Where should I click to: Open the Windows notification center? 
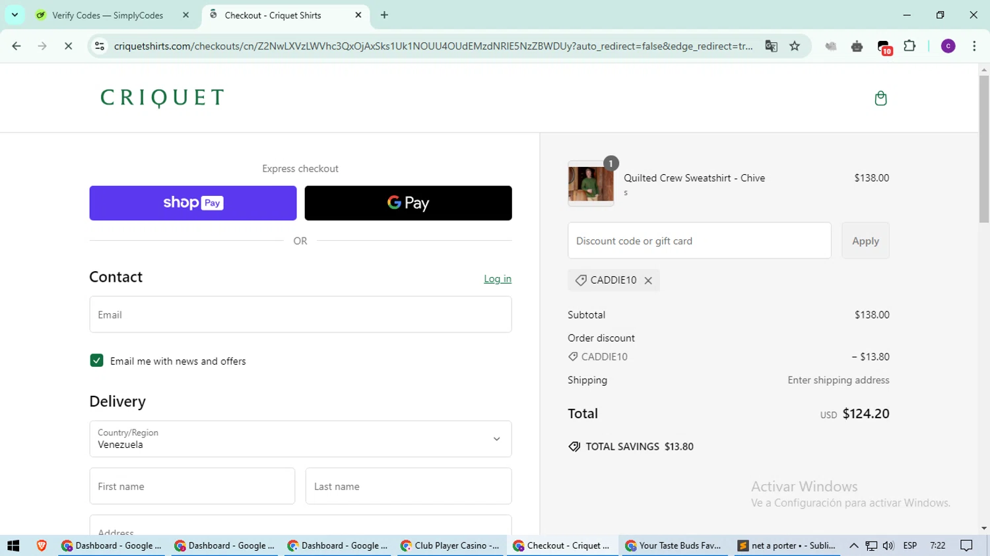pos(966,545)
